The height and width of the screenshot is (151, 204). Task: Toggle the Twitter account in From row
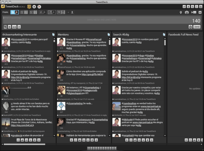(x=15, y=12)
